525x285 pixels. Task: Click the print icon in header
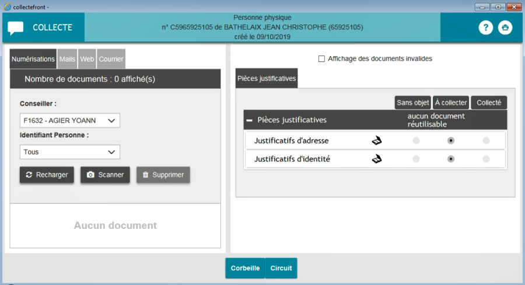[505, 27]
